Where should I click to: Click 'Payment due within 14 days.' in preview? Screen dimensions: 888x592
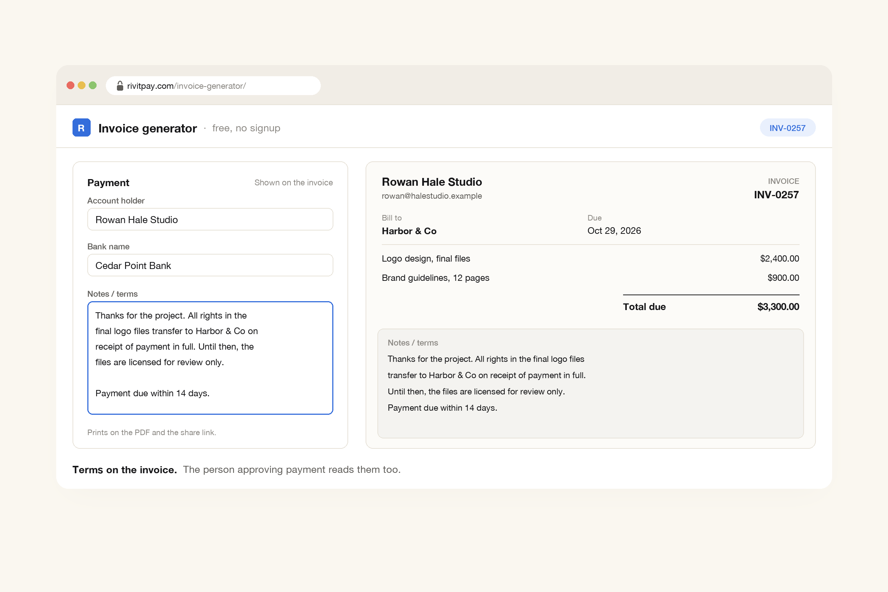pos(442,408)
